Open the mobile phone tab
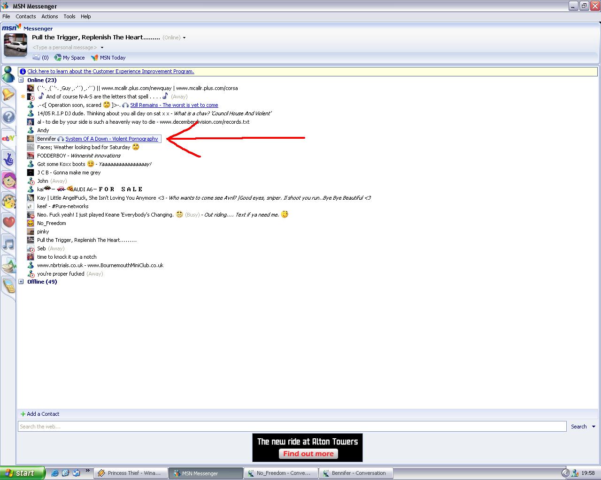 pos(8,285)
